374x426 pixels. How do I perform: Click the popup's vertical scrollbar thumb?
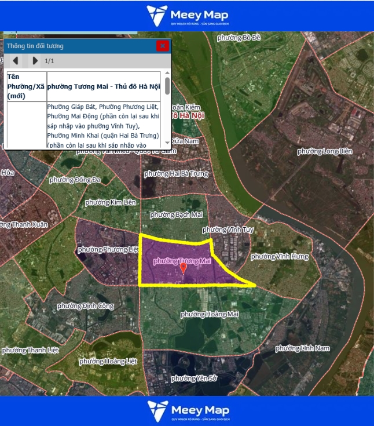(167, 87)
